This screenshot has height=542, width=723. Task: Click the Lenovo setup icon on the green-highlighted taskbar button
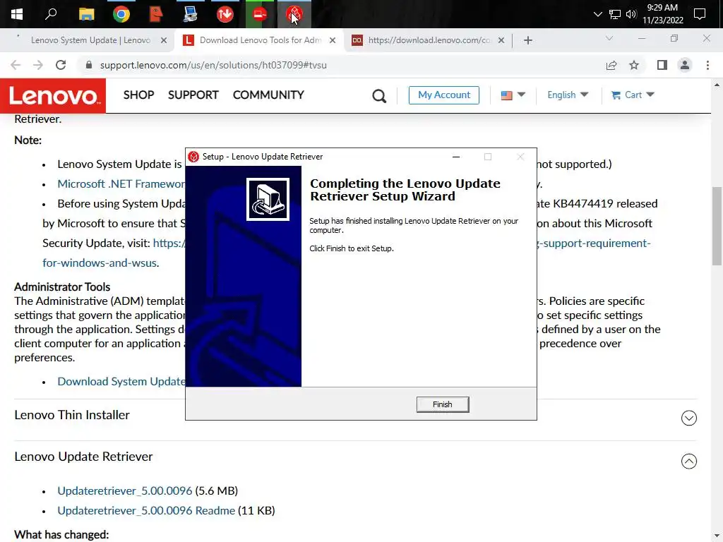click(260, 14)
